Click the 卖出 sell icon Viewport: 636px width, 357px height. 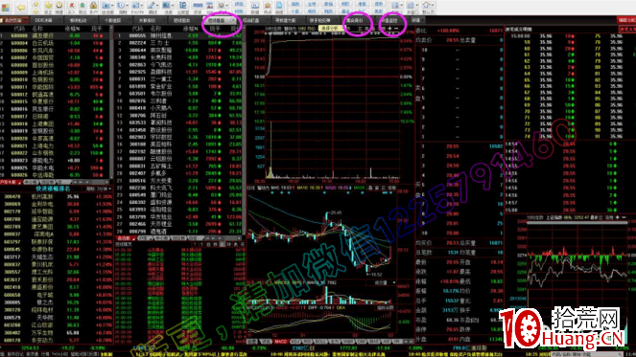point(82,8)
